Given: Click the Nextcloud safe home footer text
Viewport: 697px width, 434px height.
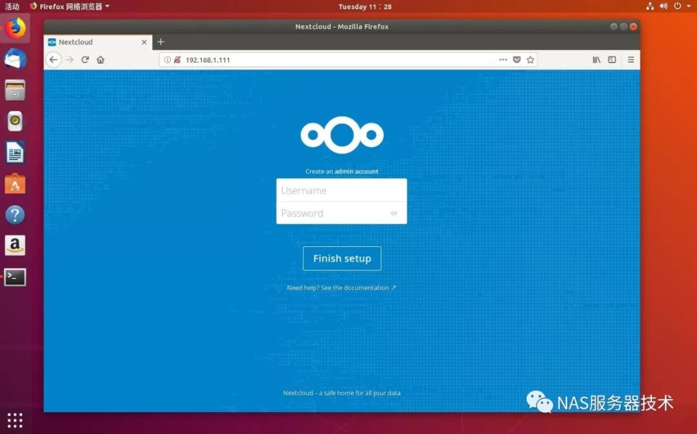Looking at the screenshot, I should click(342, 393).
